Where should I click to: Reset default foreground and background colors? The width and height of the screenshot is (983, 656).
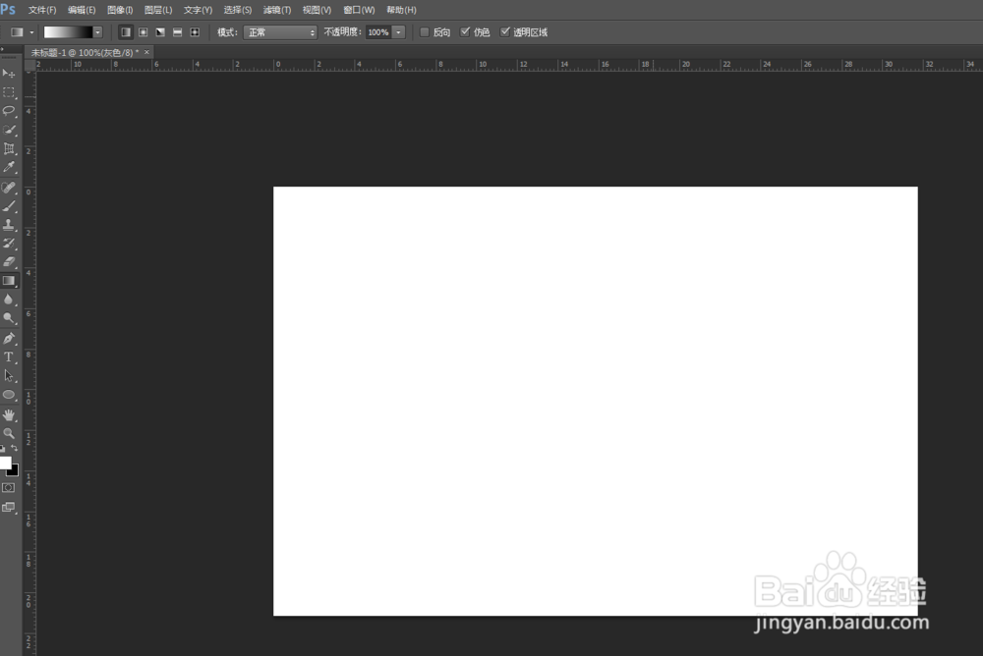pos(3,449)
